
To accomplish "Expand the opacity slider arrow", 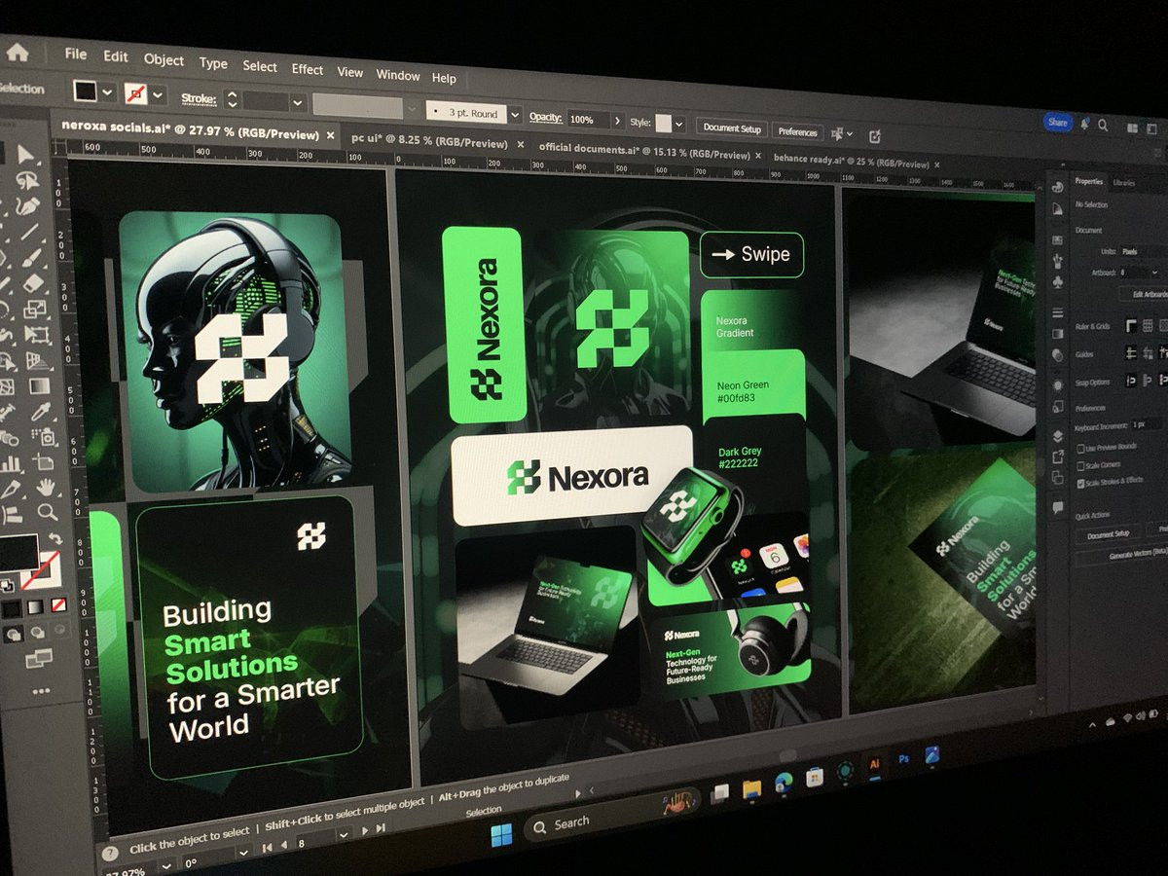I will click(617, 120).
